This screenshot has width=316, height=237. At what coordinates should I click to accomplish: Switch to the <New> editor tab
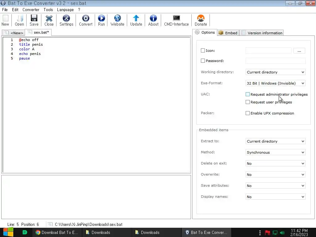tap(14, 33)
